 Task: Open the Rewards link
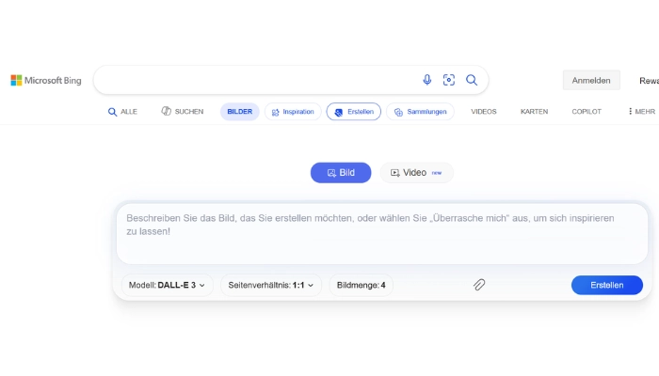[x=649, y=81]
